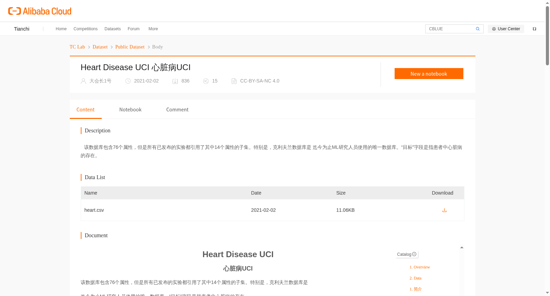This screenshot has height=296, width=550.
Task: Click the share count icon
Action: [206, 81]
